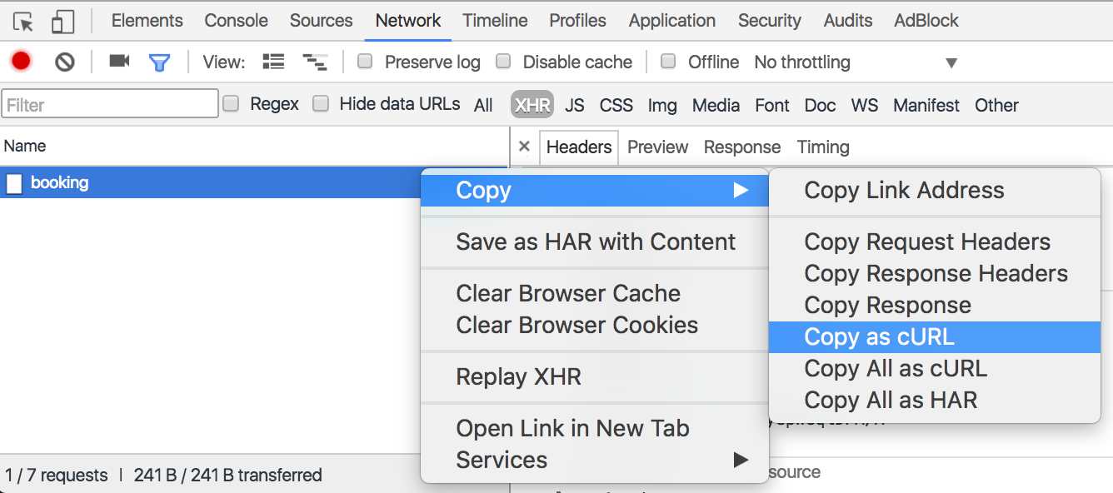
Task: Enable Preserve log
Action: tap(364, 61)
